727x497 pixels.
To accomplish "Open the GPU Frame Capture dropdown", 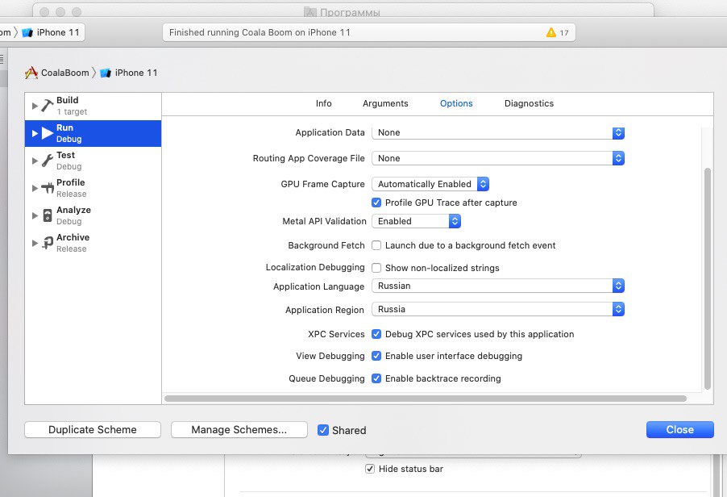I will click(x=430, y=184).
